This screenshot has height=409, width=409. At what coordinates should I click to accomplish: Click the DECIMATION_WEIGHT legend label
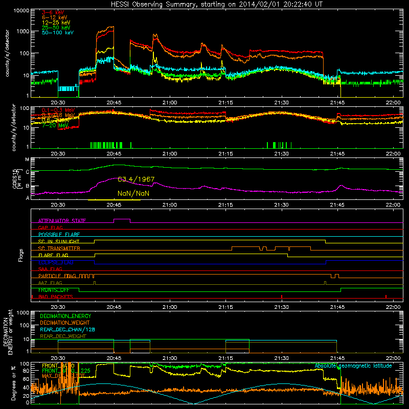65,323
